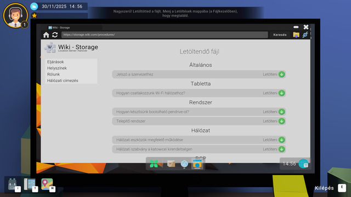
Task: Click the 'Letöltendő fájl' heading
Action: click(200, 51)
